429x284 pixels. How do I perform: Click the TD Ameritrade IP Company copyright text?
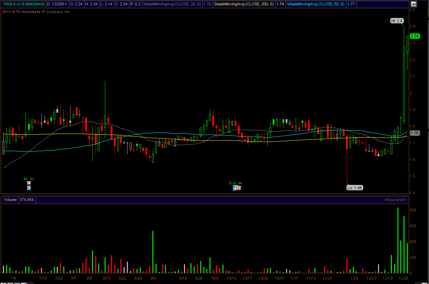click(37, 12)
